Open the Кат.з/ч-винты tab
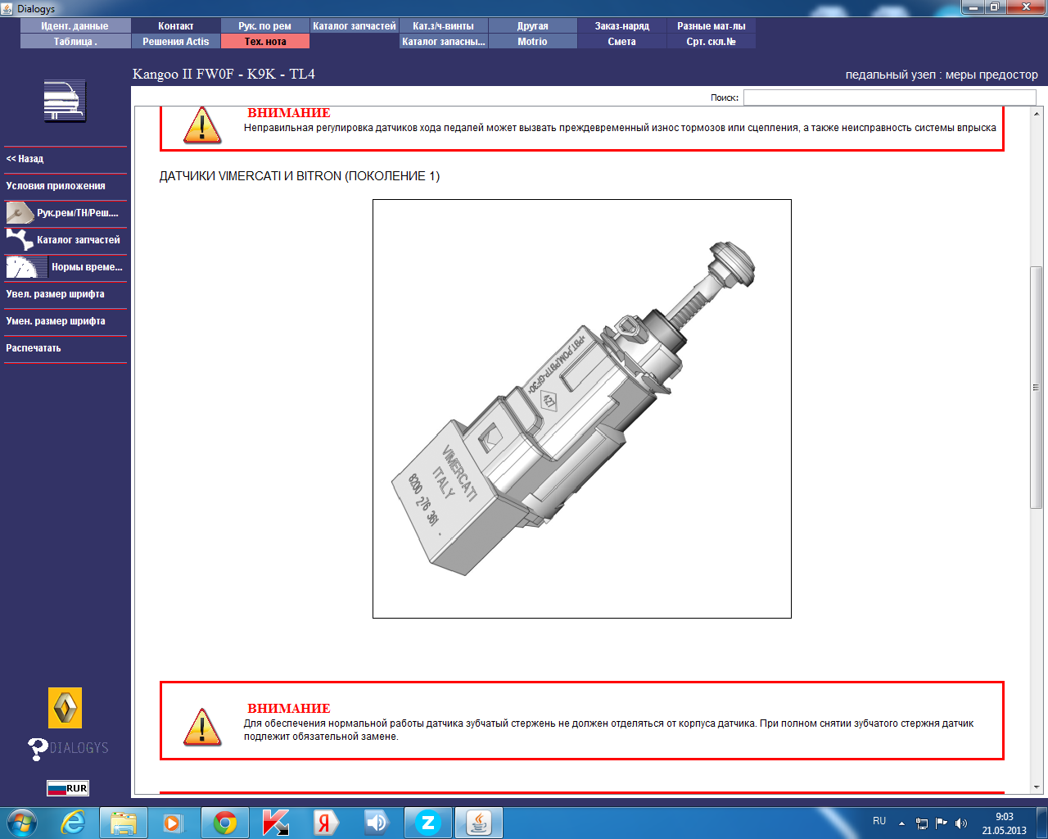Viewport: 1048px width, 839px height. tap(444, 26)
